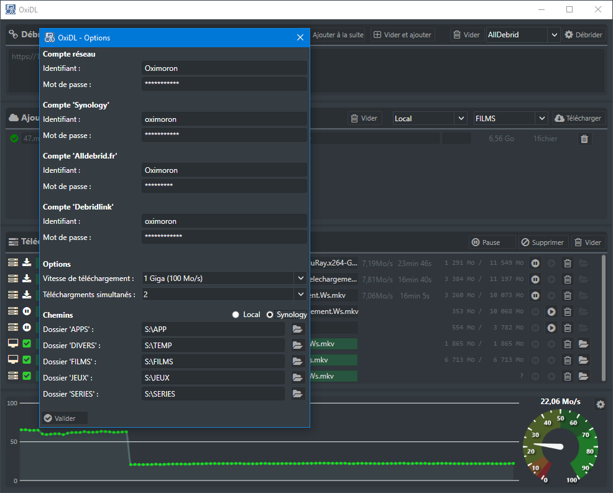Open the FILMS category dropdown
The image size is (613, 493).
point(542,118)
